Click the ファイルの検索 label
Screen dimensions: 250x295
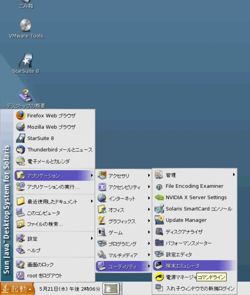coord(45,224)
